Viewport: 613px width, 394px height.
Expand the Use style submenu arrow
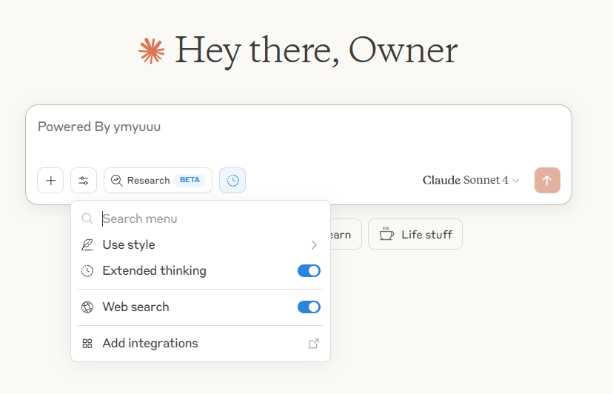coord(314,245)
